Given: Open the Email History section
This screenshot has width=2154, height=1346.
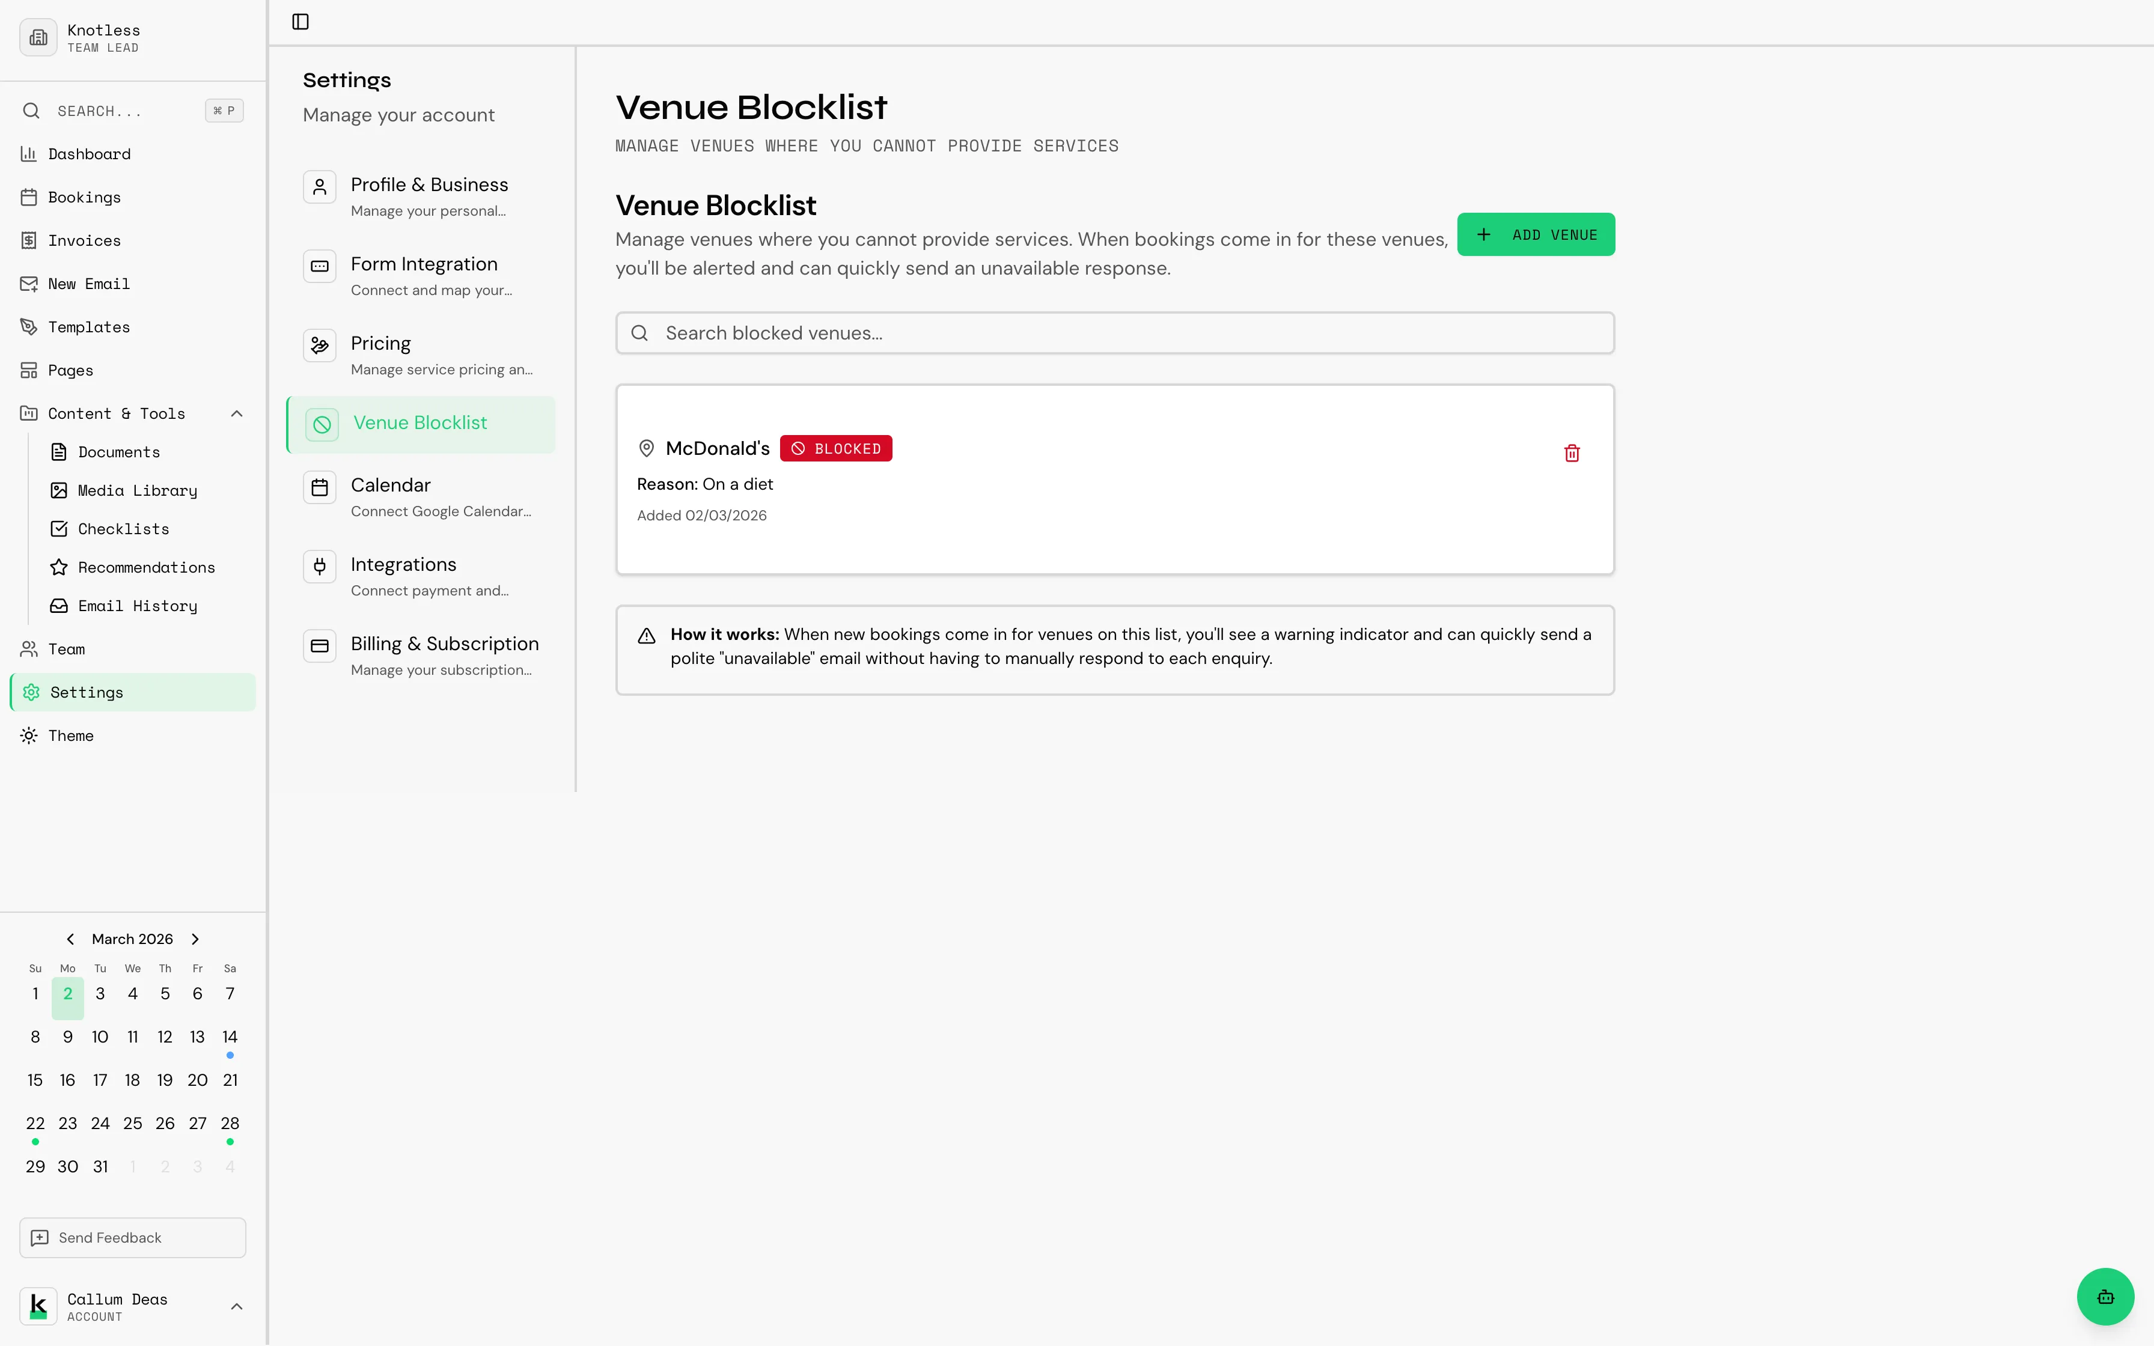Looking at the screenshot, I should 137,606.
